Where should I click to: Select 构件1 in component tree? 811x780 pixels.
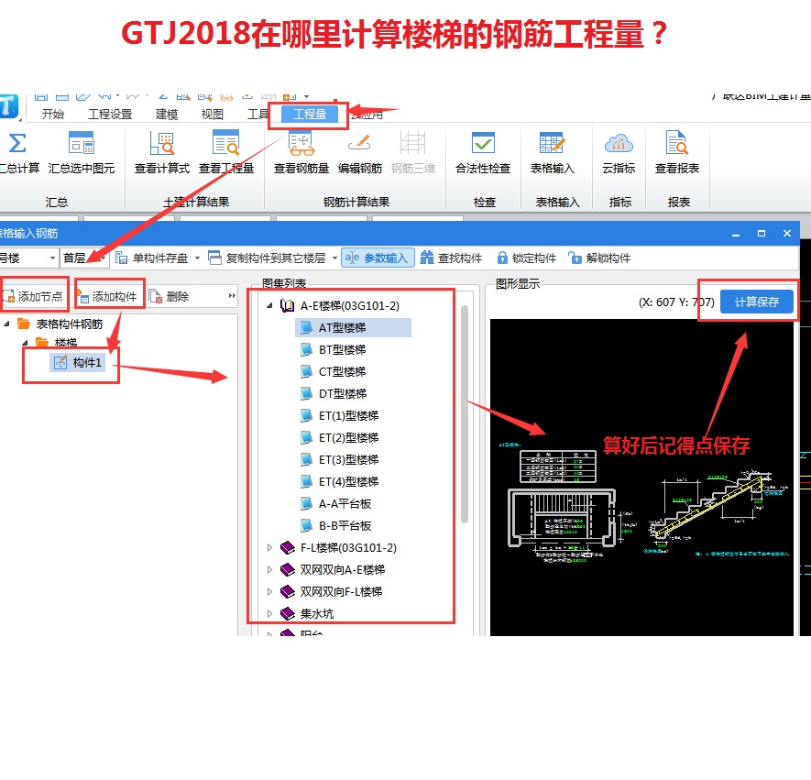78,363
